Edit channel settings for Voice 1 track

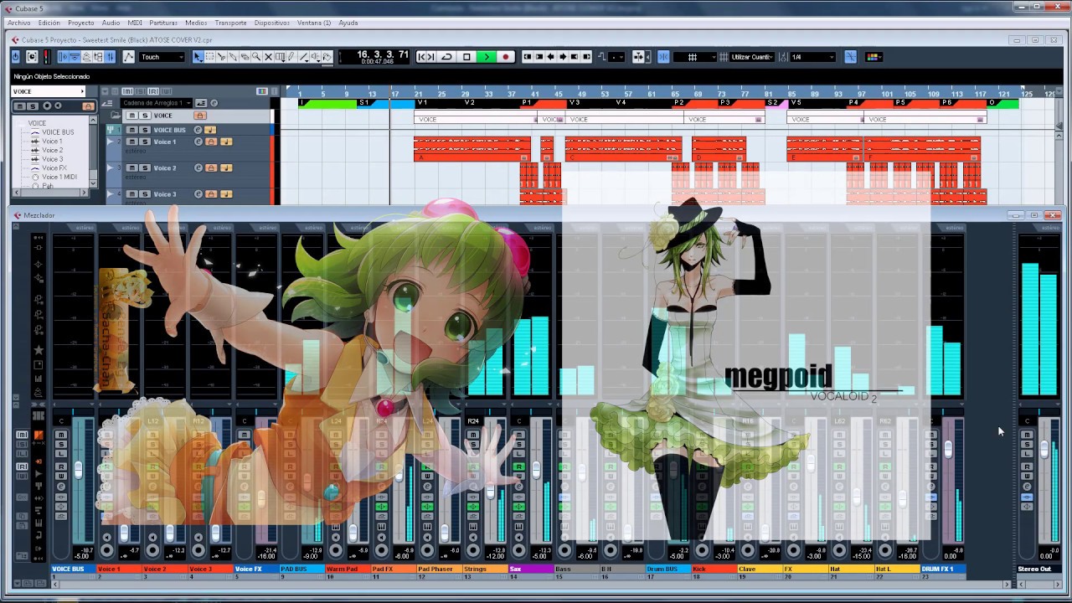198,142
